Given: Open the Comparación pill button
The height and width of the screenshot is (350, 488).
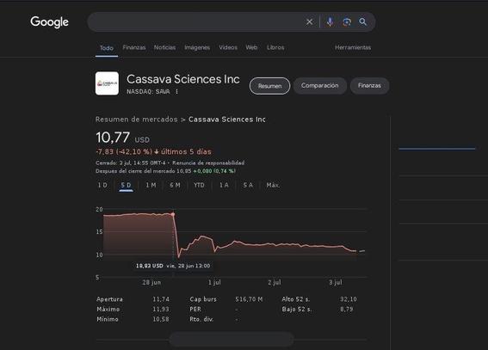Looking at the screenshot, I should pos(320,85).
